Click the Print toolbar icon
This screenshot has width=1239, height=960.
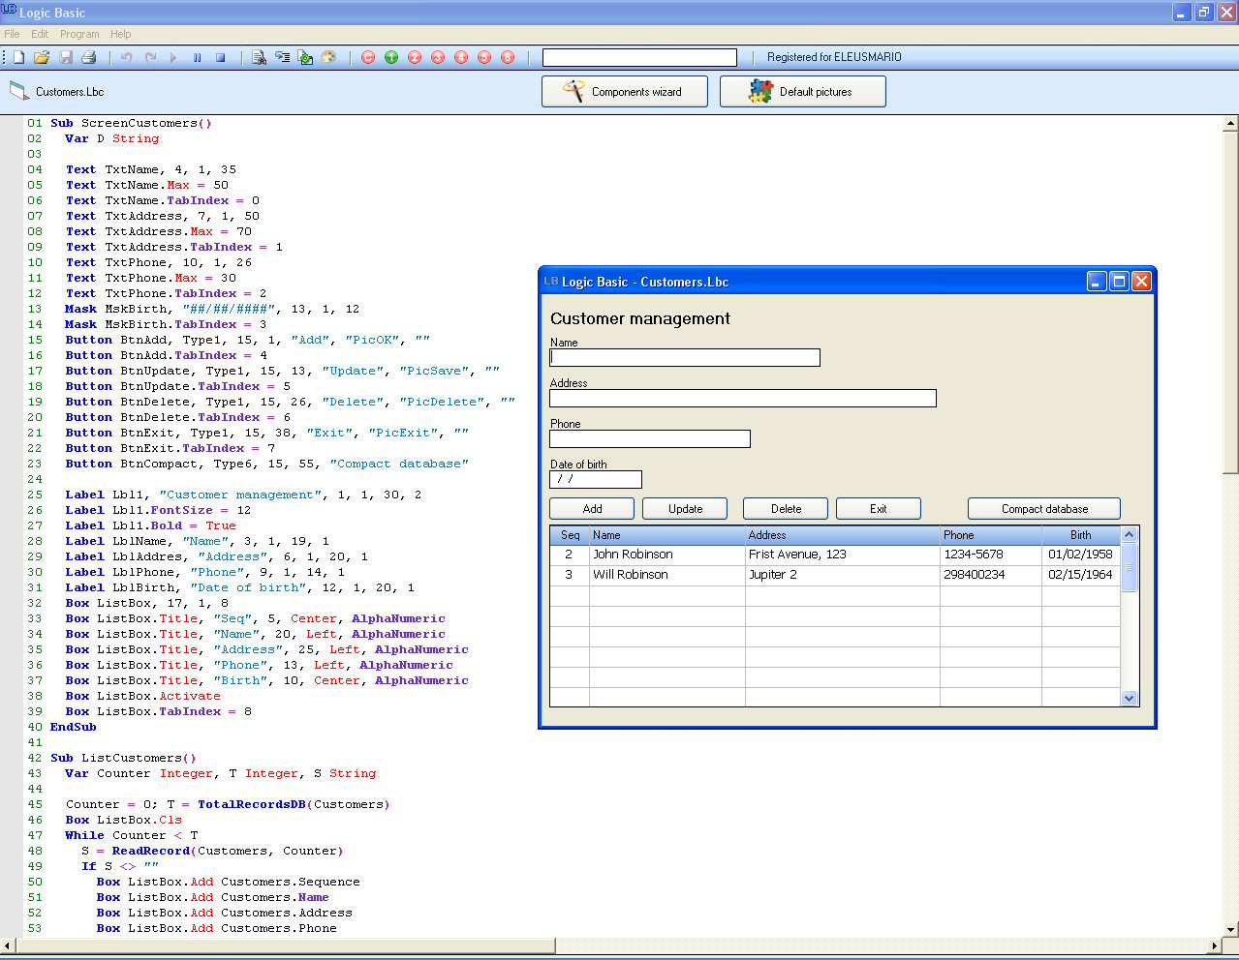89,58
